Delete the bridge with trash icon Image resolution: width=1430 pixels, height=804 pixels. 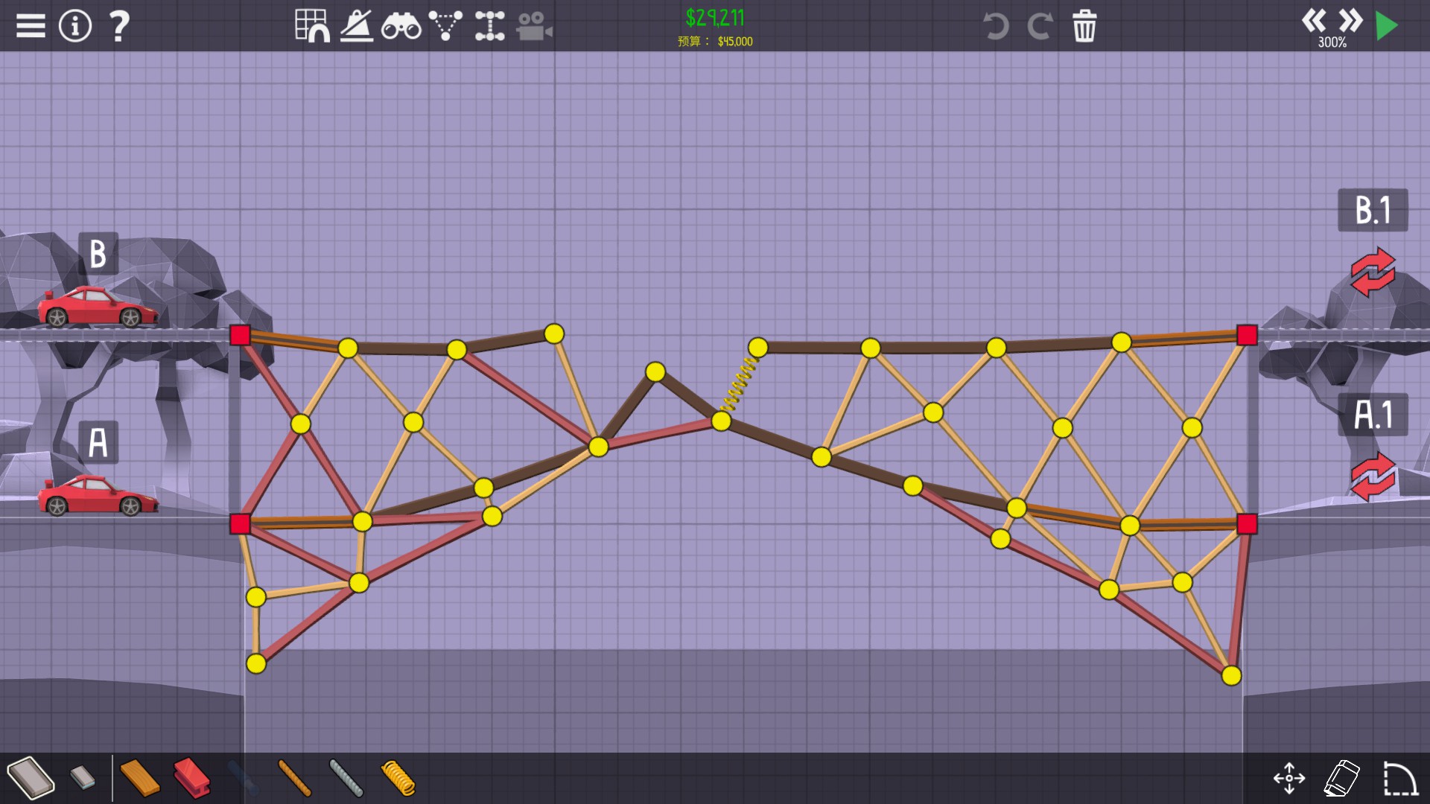[1084, 26]
